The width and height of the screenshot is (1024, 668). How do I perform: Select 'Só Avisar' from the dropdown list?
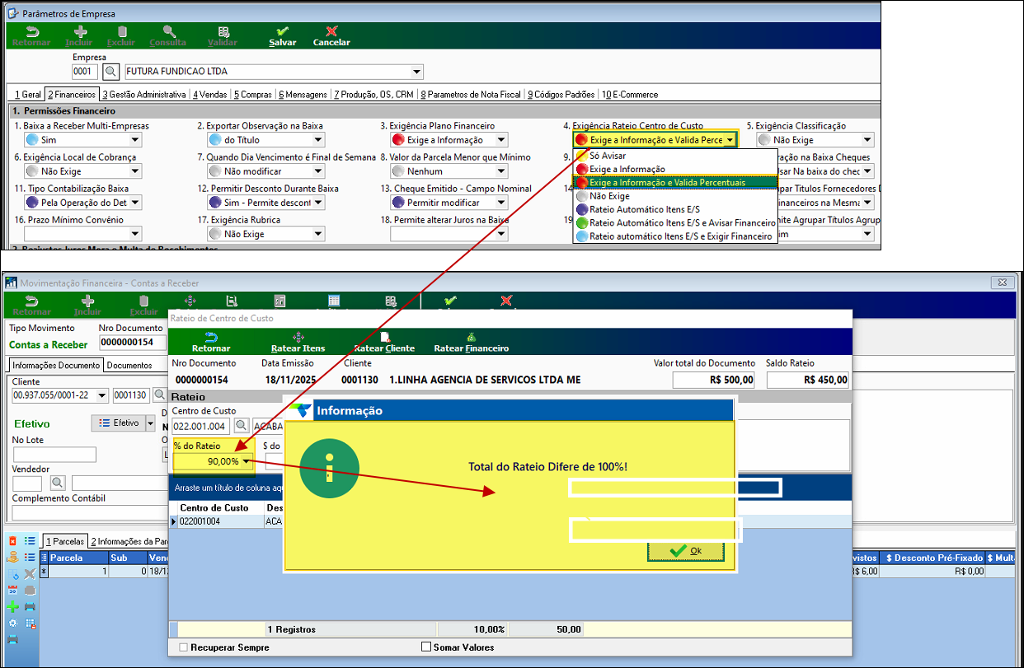click(608, 156)
